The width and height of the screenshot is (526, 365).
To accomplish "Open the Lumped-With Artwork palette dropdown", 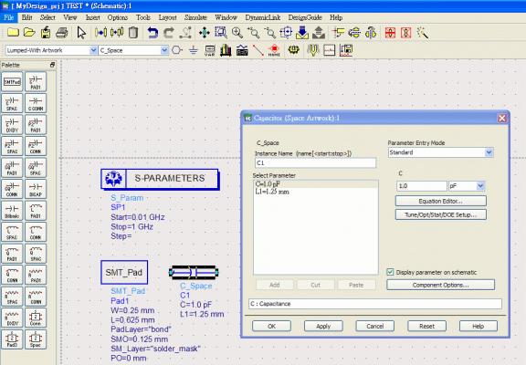I will [93, 50].
